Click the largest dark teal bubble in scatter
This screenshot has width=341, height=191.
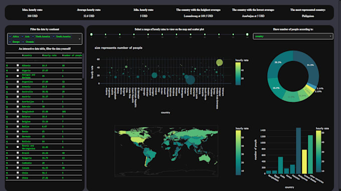(x=190, y=80)
